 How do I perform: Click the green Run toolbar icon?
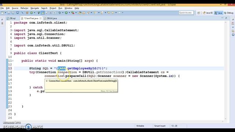66,13
